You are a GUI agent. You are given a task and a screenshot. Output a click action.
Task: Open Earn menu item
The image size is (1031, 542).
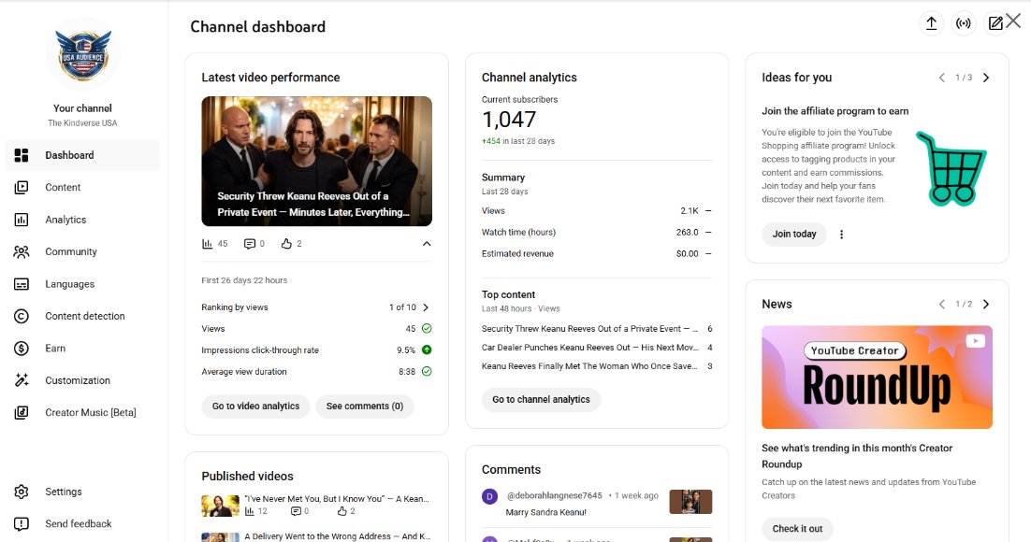point(83,349)
